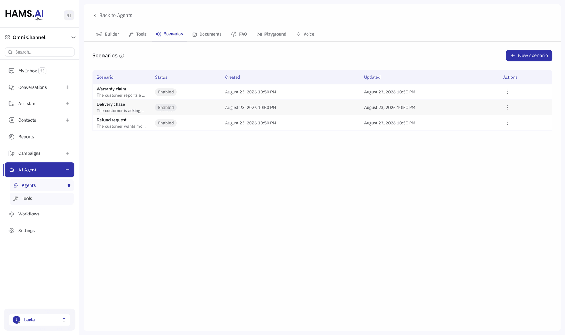Open Workflows in the sidebar
Screen dimensions: 565x335
point(29,214)
